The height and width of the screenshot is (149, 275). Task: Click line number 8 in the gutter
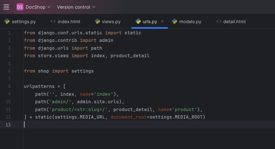[x=9, y=86]
